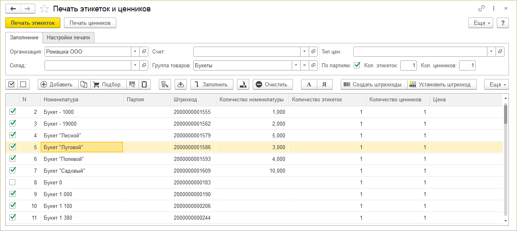Expand the Организация dropdown list
The width and height of the screenshot is (517, 231).
pos(135,52)
